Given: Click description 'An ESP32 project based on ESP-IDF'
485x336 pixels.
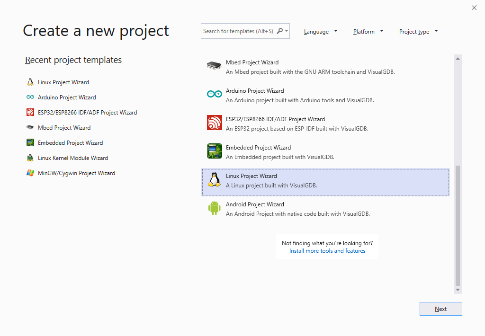Looking at the screenshot, I should tap(297, 129).
